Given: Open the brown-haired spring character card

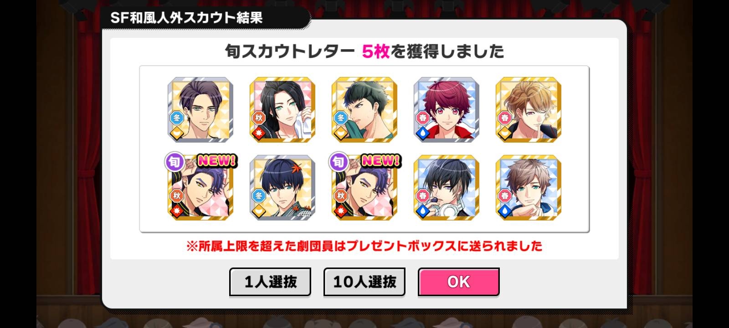Looking at the screenshot, I should pos(529,188).
